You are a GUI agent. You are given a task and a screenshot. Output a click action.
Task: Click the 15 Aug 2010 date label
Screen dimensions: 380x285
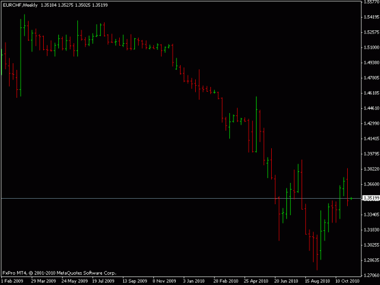coord(317,281)
